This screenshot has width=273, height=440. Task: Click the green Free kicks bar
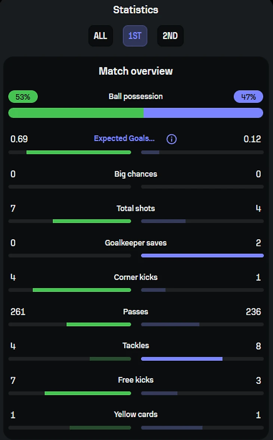[x=88, y=393]
